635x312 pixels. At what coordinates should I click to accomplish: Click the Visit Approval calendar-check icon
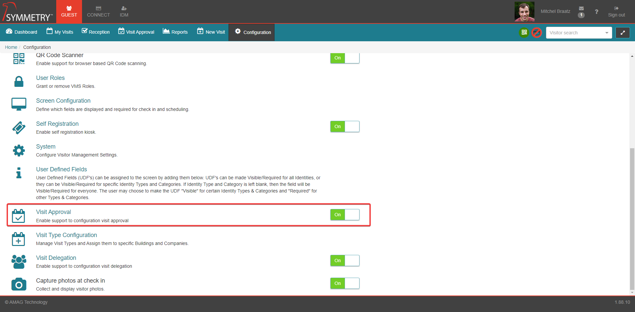click(x=19, y=216)
